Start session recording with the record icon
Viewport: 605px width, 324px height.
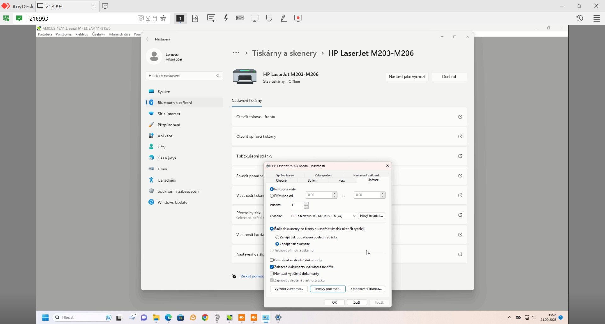(x=298, y=18)
